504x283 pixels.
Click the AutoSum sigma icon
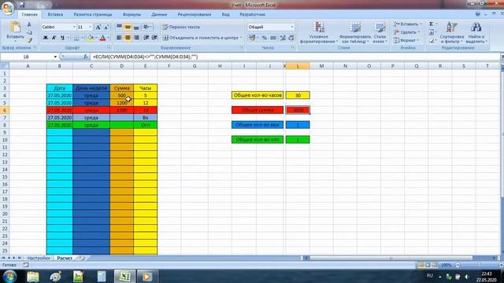[432, 24]
